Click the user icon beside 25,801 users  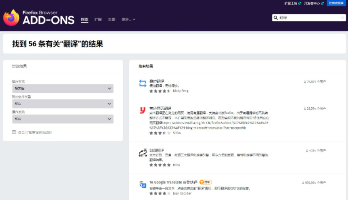click(x=305, y=82)
